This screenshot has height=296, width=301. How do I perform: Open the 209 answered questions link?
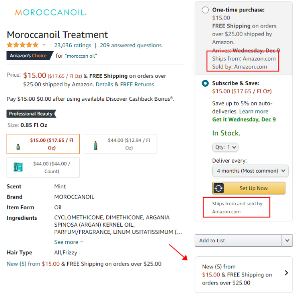coord(130,45)
